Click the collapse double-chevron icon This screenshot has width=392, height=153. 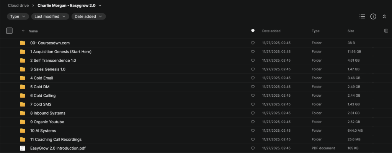click(384, 16)
